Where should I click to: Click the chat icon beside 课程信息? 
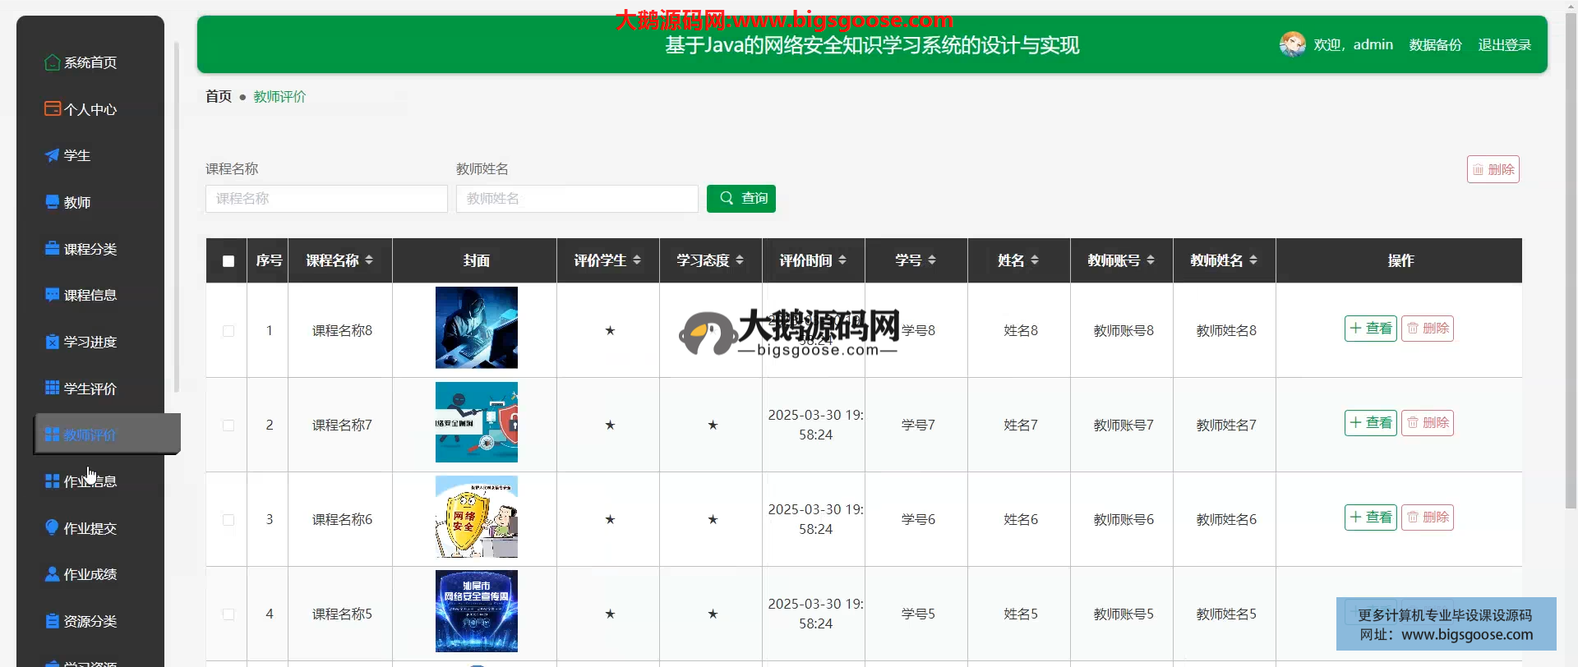click(52, 295)
